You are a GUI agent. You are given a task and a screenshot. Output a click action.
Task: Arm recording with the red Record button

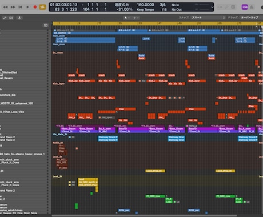[35, 7]
